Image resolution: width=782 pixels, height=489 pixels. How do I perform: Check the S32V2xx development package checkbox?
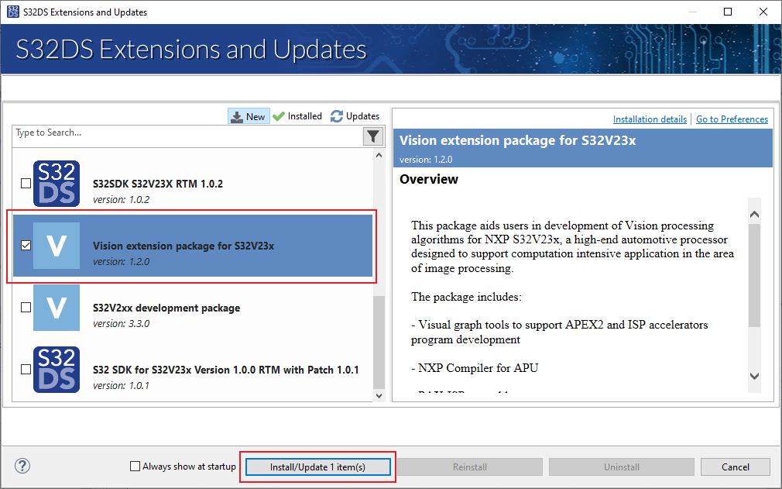(26, 307)
